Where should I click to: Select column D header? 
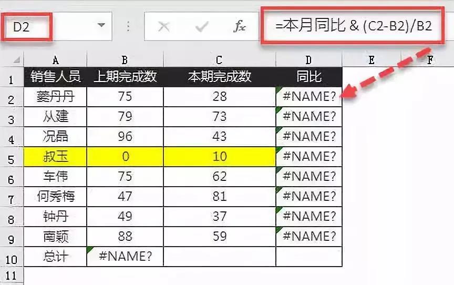(309, 60)
